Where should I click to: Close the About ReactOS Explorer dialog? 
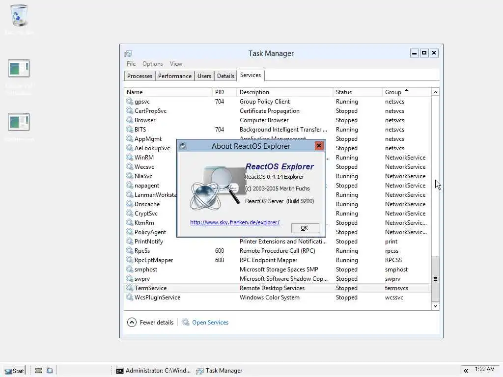[x=319, y=146]
